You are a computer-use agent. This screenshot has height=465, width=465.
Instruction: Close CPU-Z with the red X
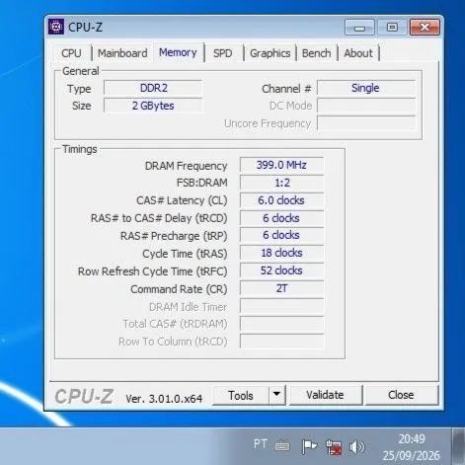tap(425, 27)
